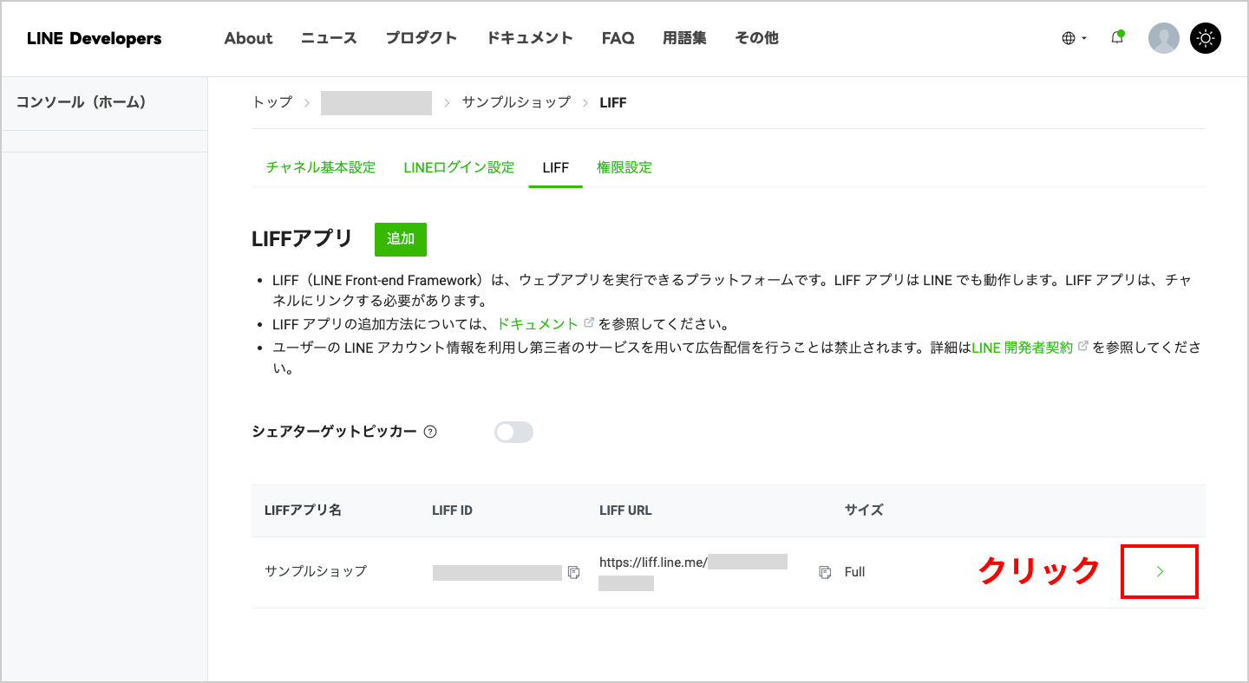Switch to LINEログイン設定 tab
The image size is (1249, 683).
pos(459,167)
